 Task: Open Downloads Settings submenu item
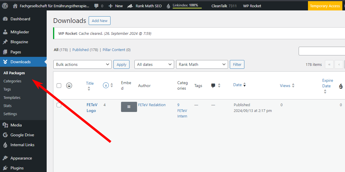coord(10,114)
